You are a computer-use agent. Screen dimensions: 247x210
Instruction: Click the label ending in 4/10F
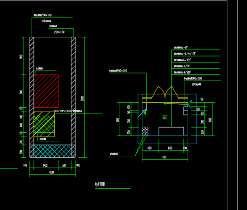[x=182, y=73]
